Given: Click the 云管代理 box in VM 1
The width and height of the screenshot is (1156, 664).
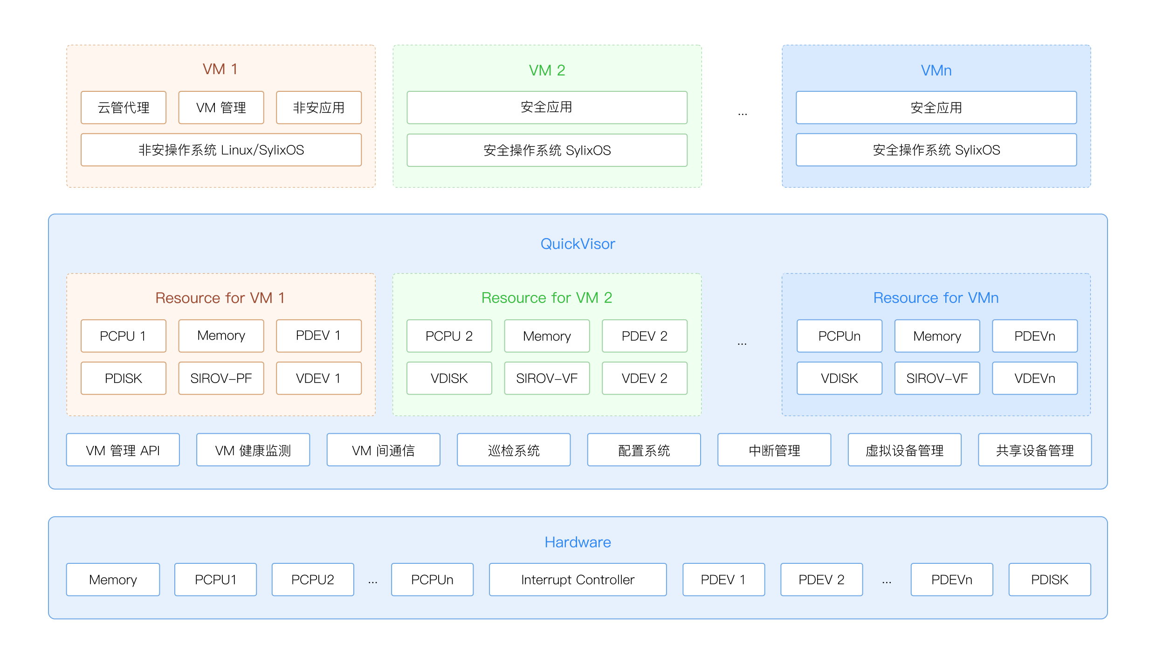Looking at the screenshot, I should [124, 108].
